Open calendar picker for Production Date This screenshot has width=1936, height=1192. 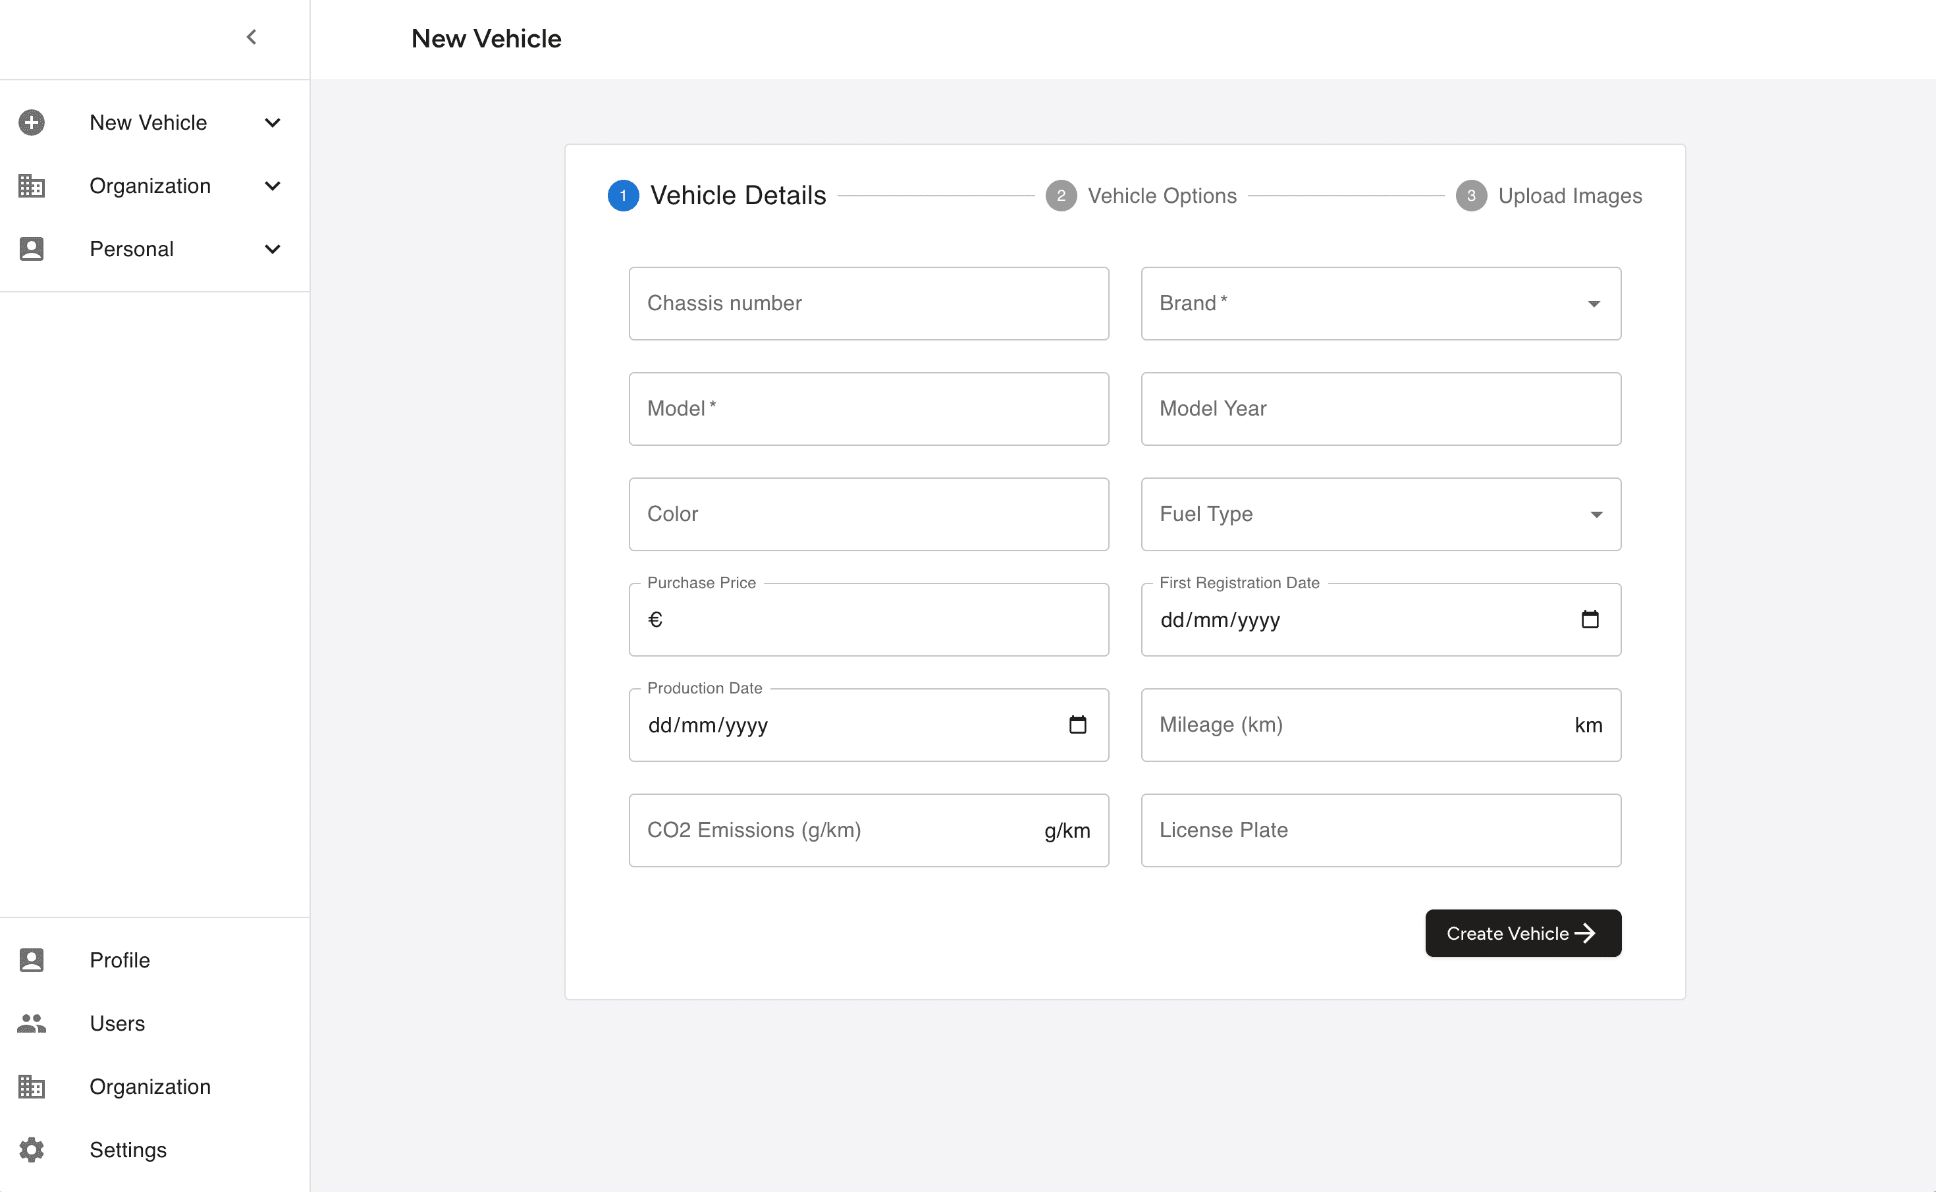pyautogui.click(x=1077, y=724)
